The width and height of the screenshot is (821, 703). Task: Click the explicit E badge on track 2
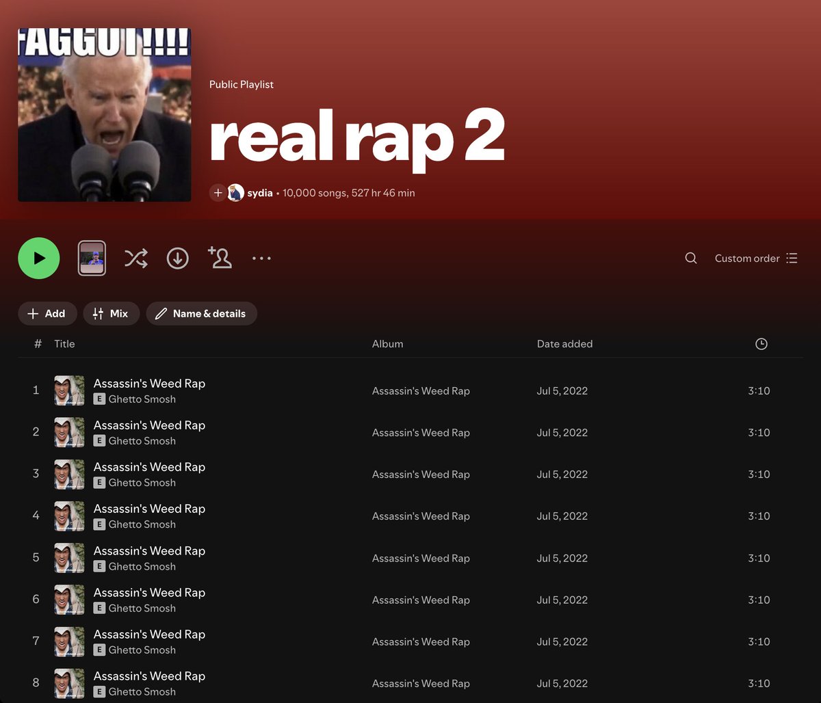pyautogui.click(x=99, y=440)
